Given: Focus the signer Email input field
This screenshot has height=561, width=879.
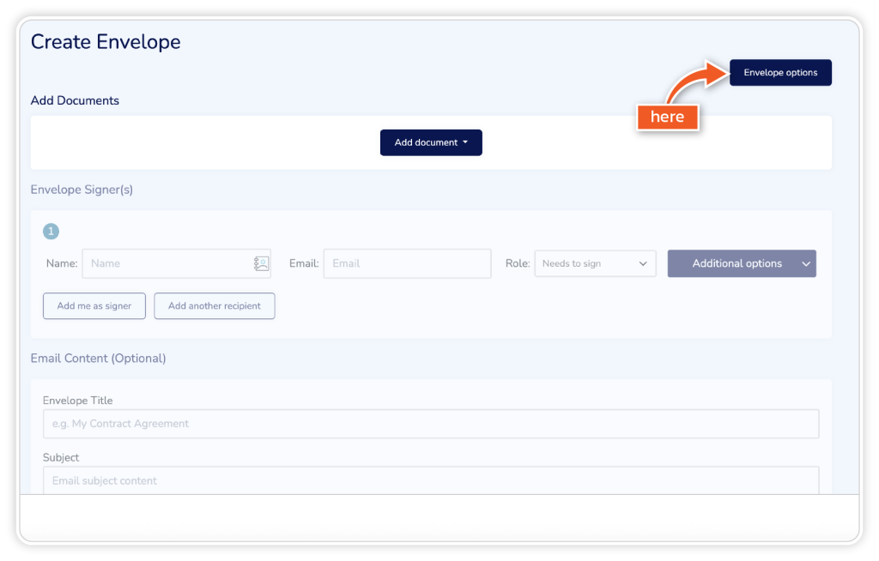Looking at the screenshot, I should tap(407, 263).
